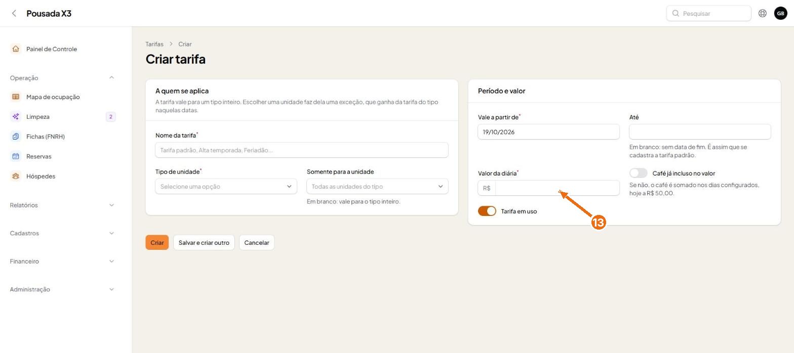Open the GB user avatar menu
Viewport: 794px width, 353px height.
[780, 13]
